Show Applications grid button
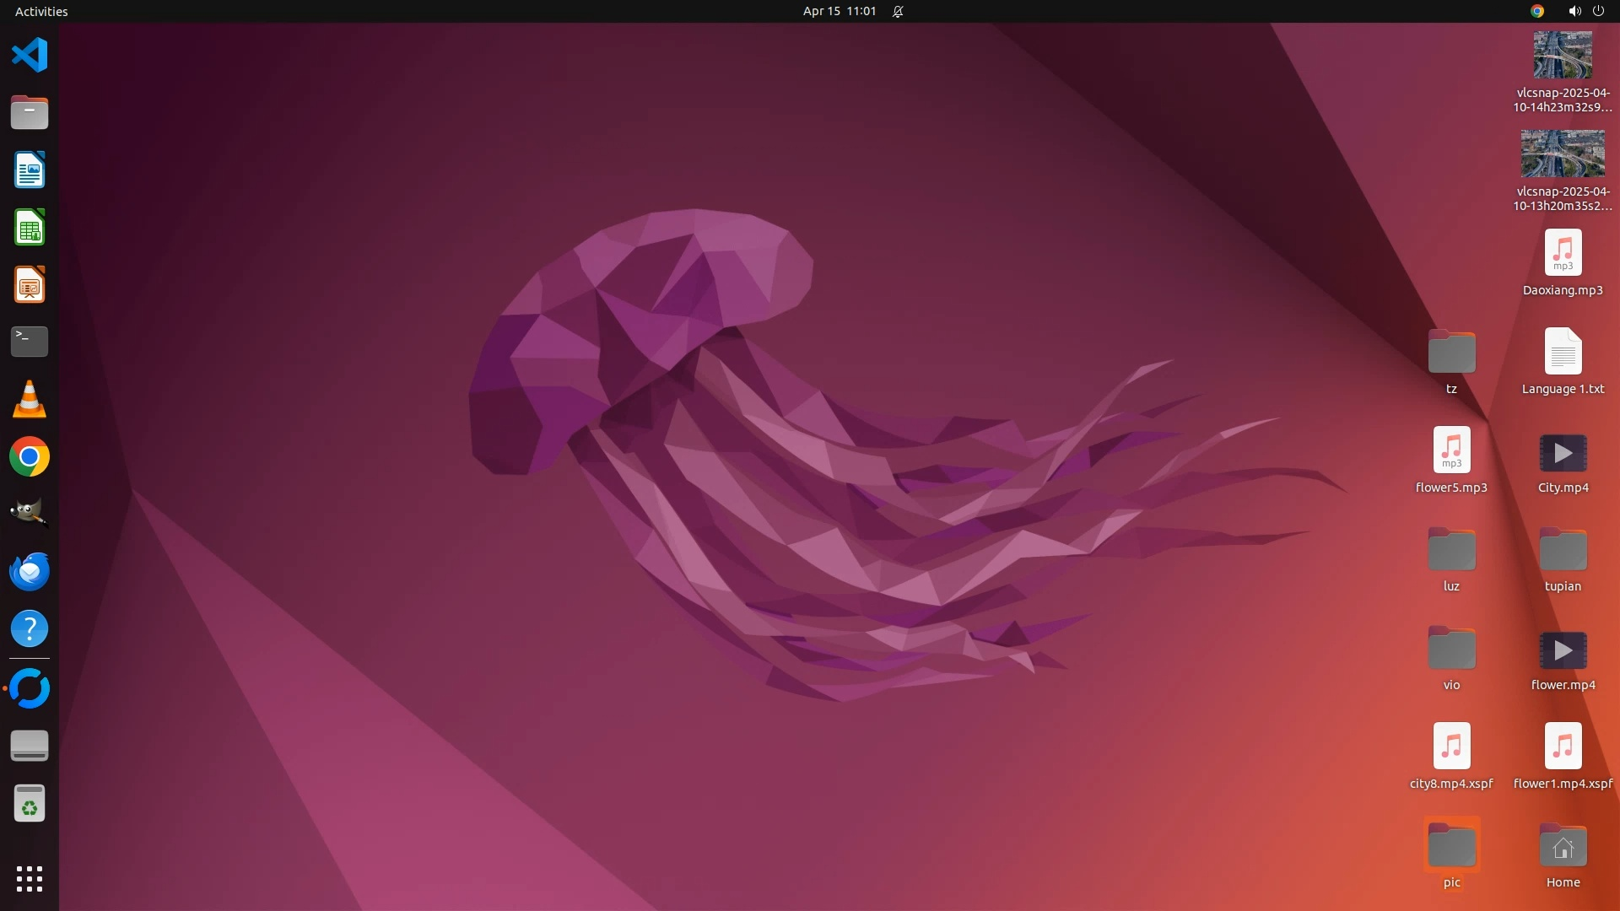1620x911 pixels. coord(30,879)
